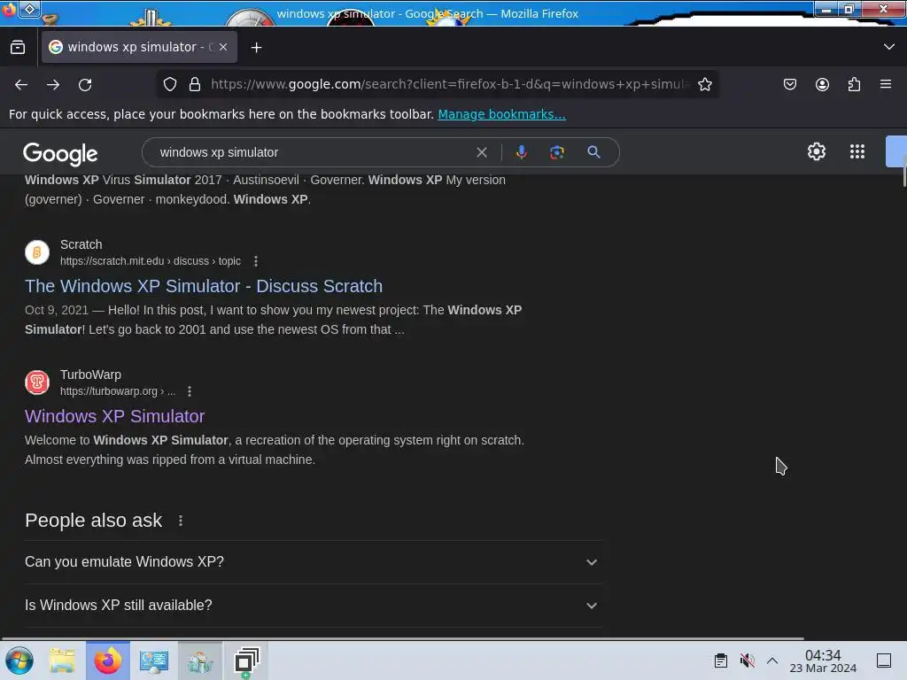Click the page vertical scrollbar thumb
Image resolution: width=907 pixels, height=680 pixels.
coord(904,174)
